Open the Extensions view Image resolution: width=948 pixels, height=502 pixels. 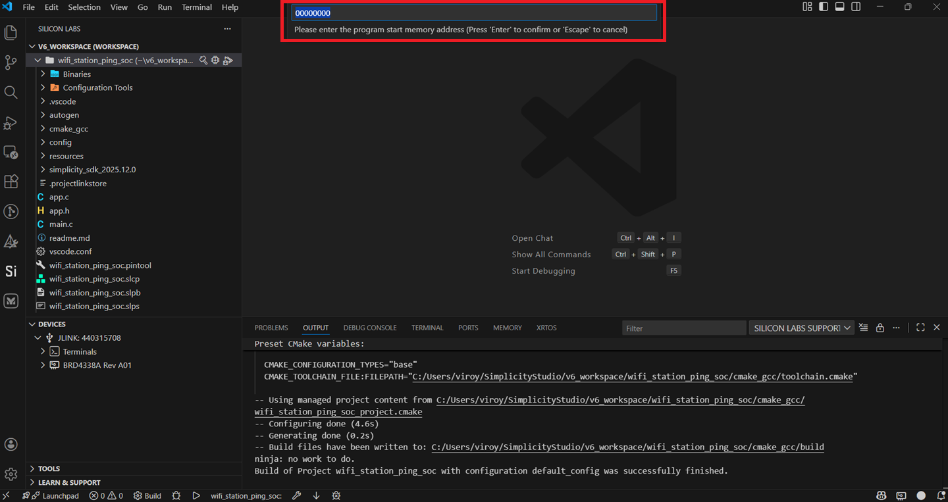pos(11,182)
